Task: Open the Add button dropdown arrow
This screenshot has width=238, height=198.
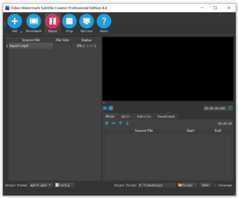Action: click(x=21, y=31)
